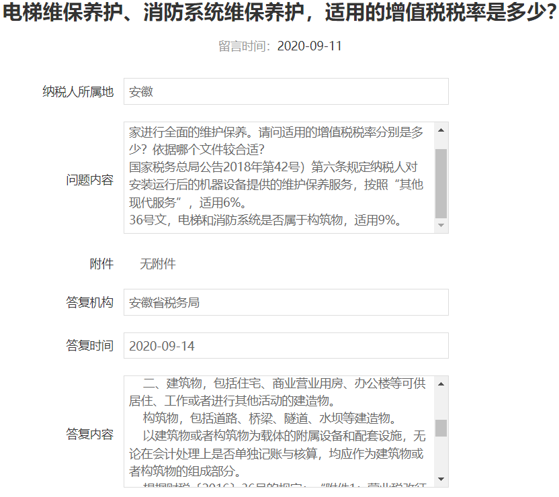559x497 pixels.
Task: Click the page title about 电梯维保养护
Action: pyautogui.click(x=279, y=14)
